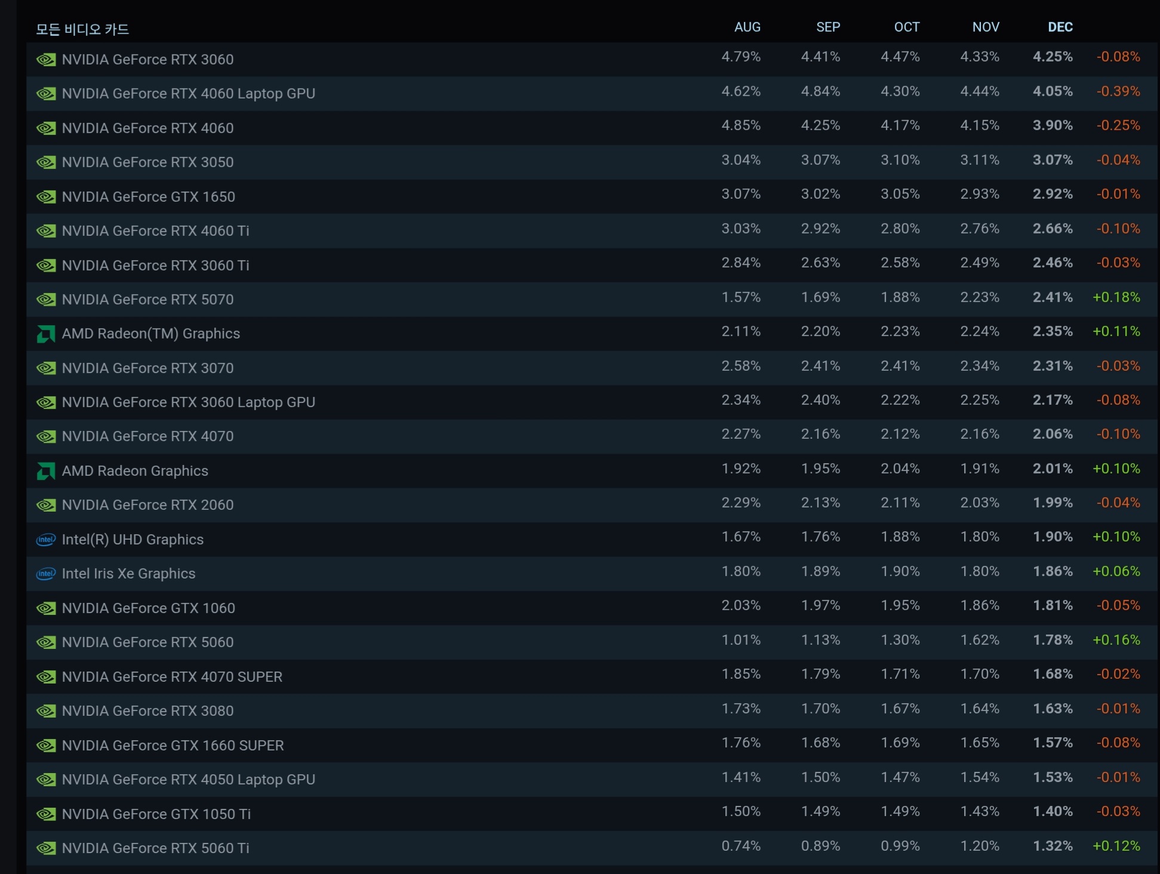
Task: Click the NVIDIA logo beside RTX 5070
Action: point(46,300)
